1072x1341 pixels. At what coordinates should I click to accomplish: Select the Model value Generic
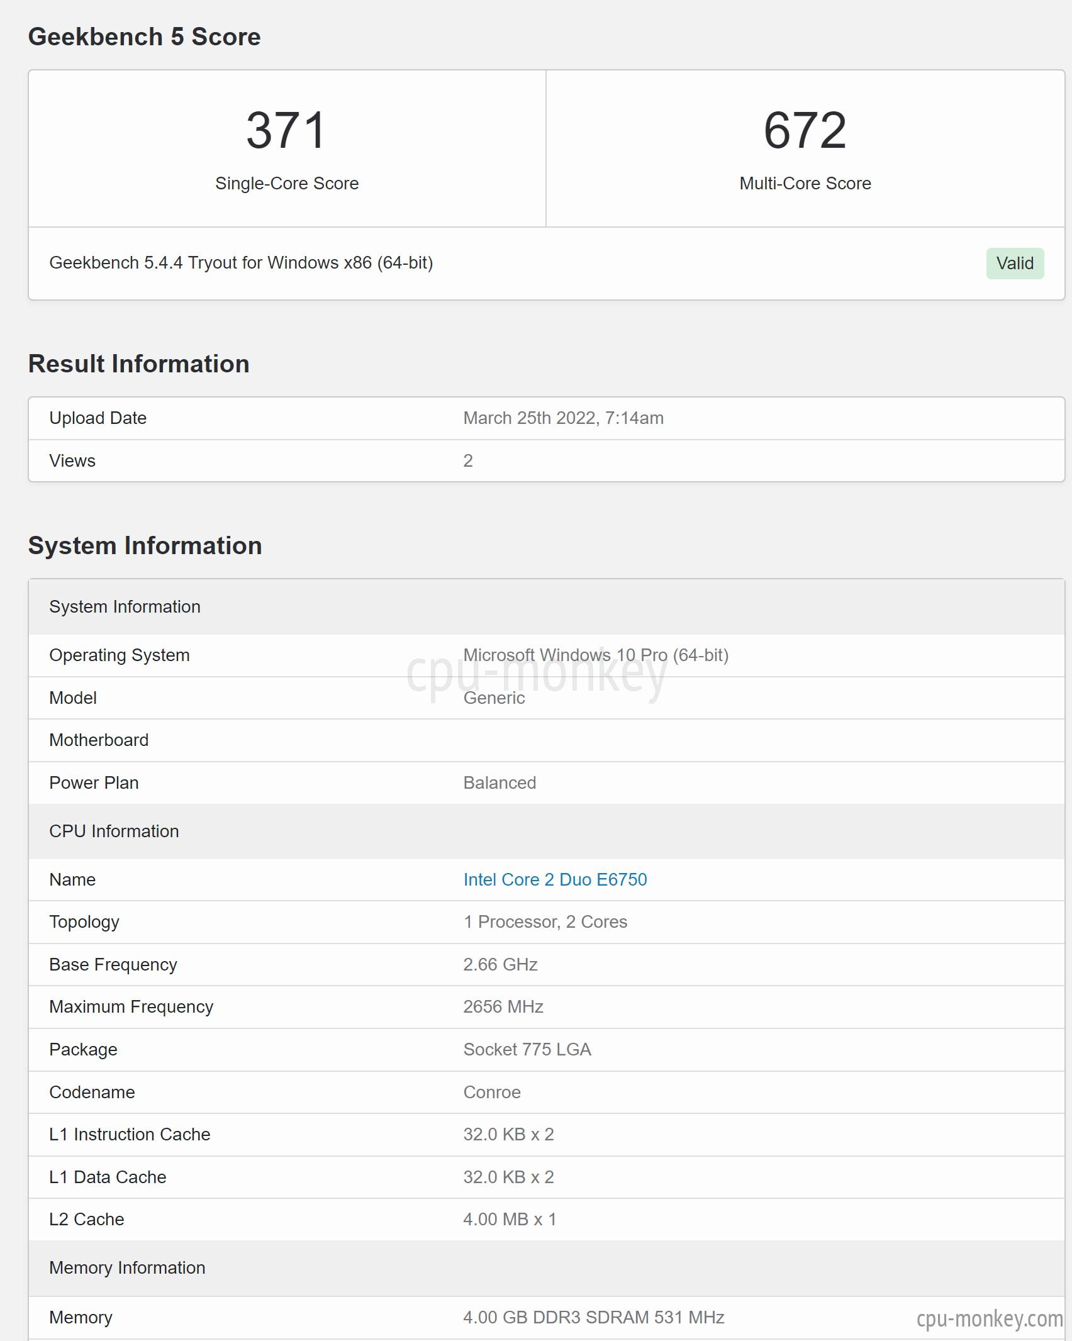click(494, 698)
